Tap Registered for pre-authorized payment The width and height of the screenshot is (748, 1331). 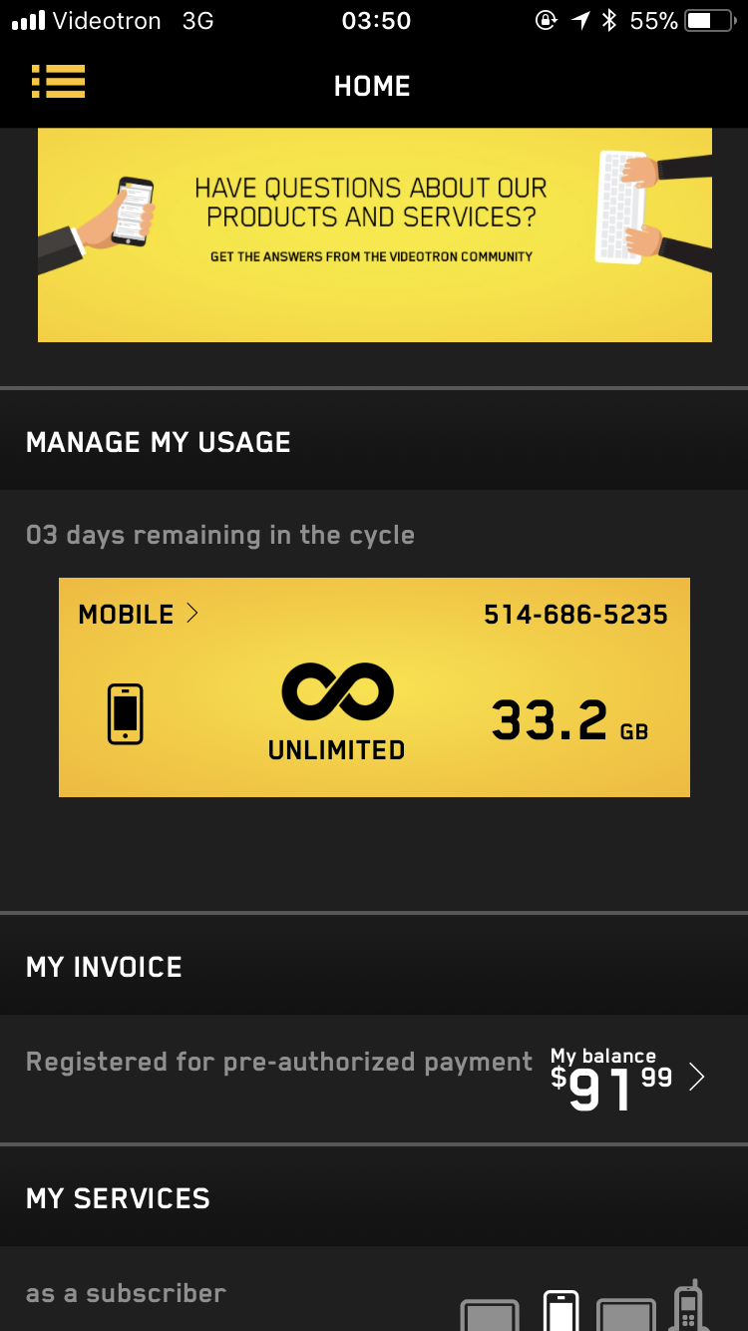click(279, 1062)
